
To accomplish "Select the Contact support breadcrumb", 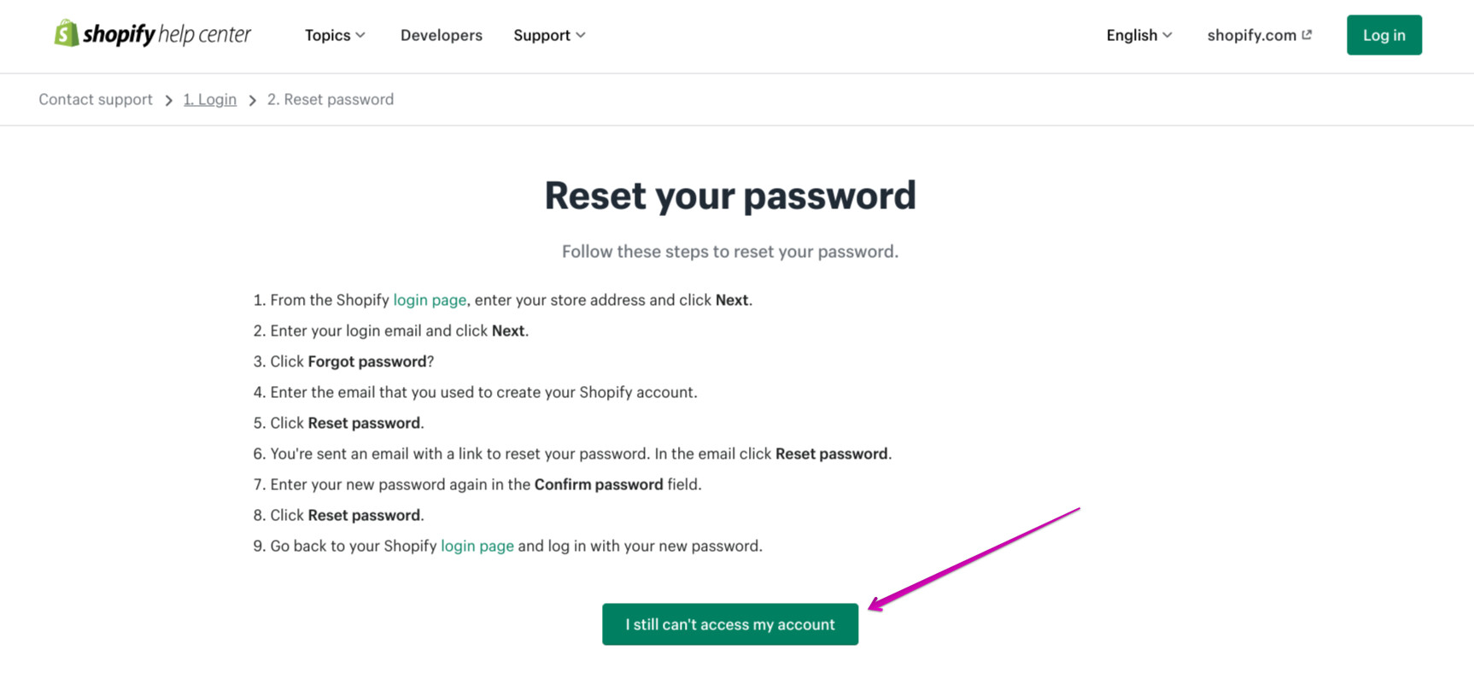I will click(96, 99).
